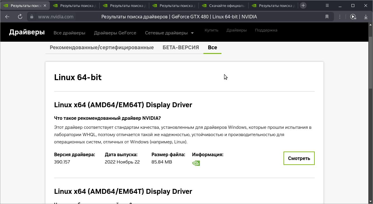The image size is (373, 204).
Task: Minimize the browser window
Action: (340, 6)
